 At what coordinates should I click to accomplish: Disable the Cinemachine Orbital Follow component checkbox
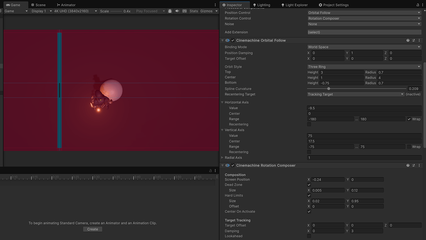pos(232,40)
